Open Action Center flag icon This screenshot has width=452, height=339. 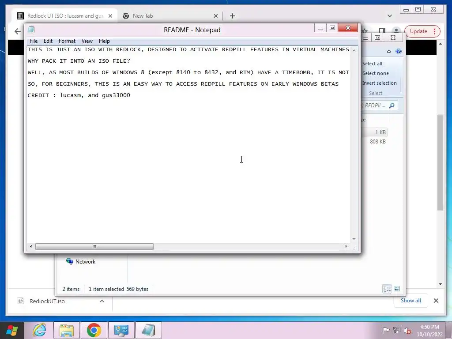385,330
